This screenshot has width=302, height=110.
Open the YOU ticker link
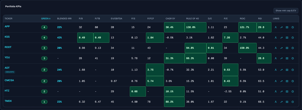[7, 57]
